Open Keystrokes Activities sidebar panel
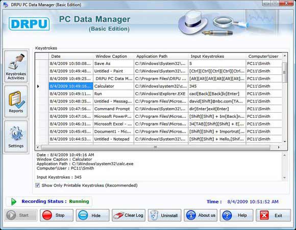 tap(16, 66)
